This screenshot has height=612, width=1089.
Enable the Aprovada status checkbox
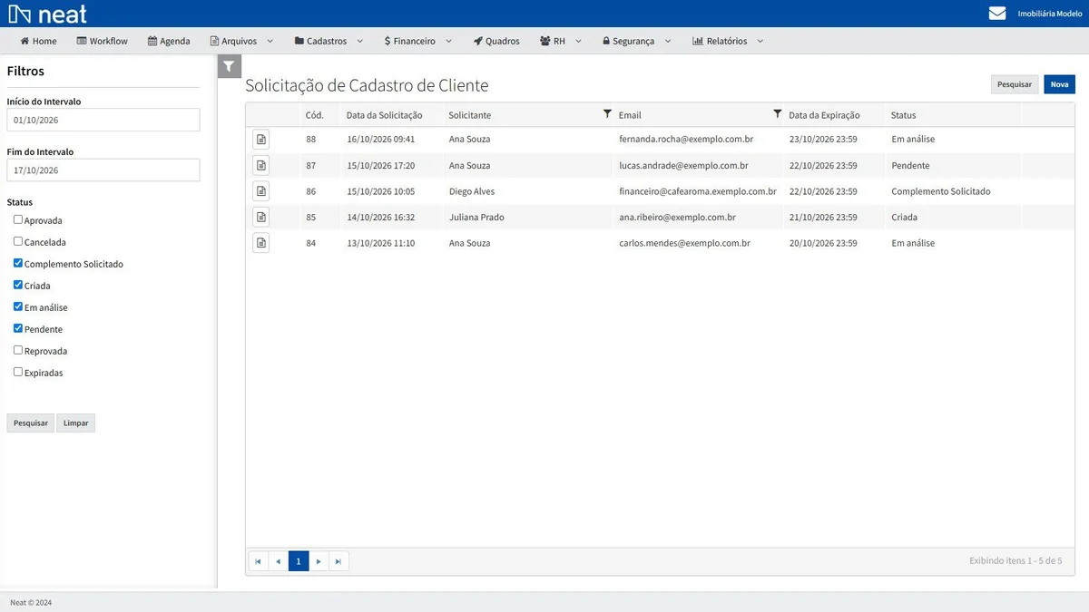click(18, 219)
